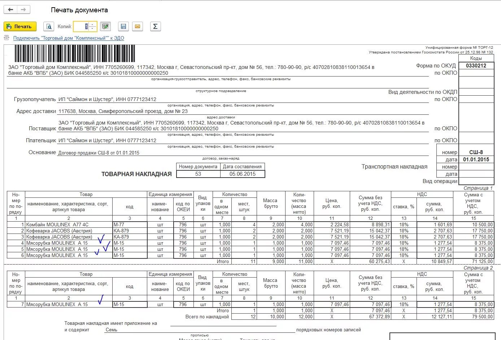Select the OKUD code 0330212 cell
Viewport: 501px width, 340px height.
[x=476, y=66]
